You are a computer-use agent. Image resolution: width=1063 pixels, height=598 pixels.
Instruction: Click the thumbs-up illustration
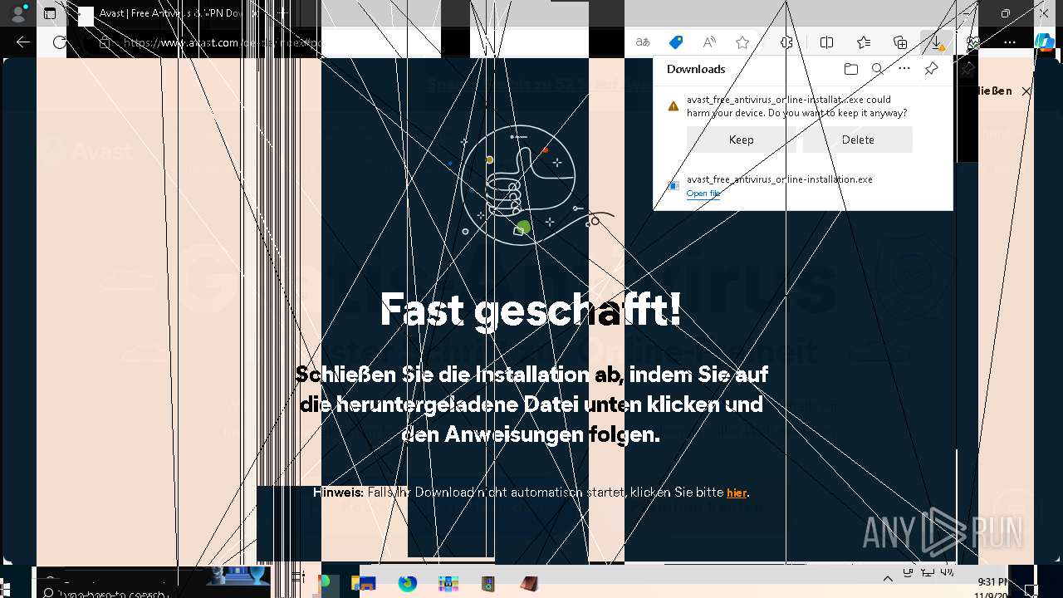point(519,184)
